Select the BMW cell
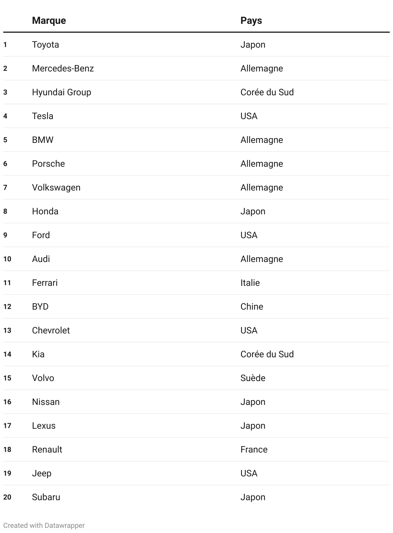 pos(43,140)
